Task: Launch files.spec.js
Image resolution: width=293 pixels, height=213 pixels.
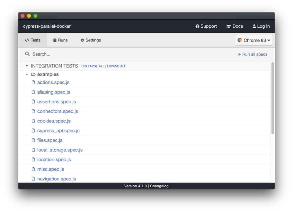Action: 50,140
